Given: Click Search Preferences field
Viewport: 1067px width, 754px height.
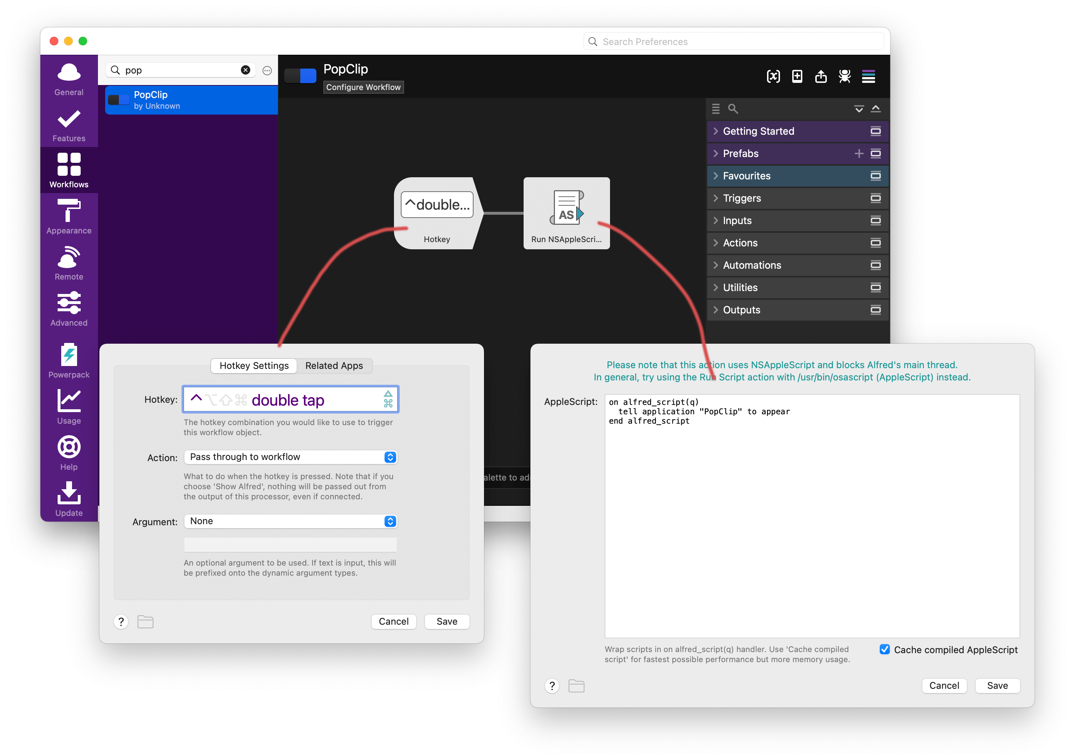Looking at the screenshot, I should click(x=733, y=41).
